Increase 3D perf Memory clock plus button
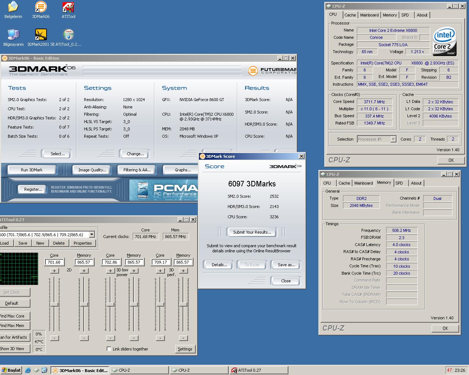Image resolution: width=469 pixels, height=375 pixels. click(x=184, y=271)
